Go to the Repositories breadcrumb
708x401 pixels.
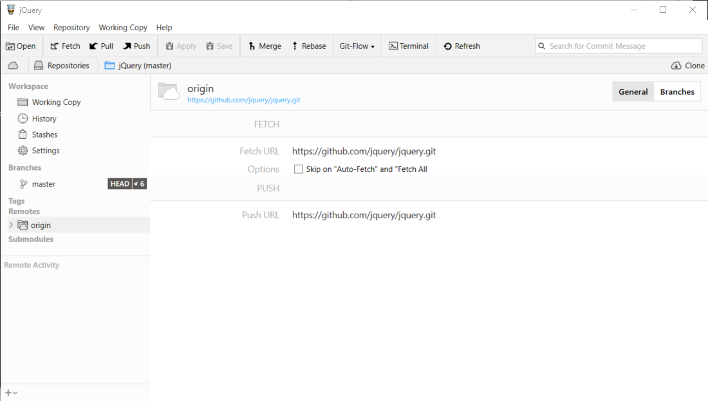click(62, 66)
